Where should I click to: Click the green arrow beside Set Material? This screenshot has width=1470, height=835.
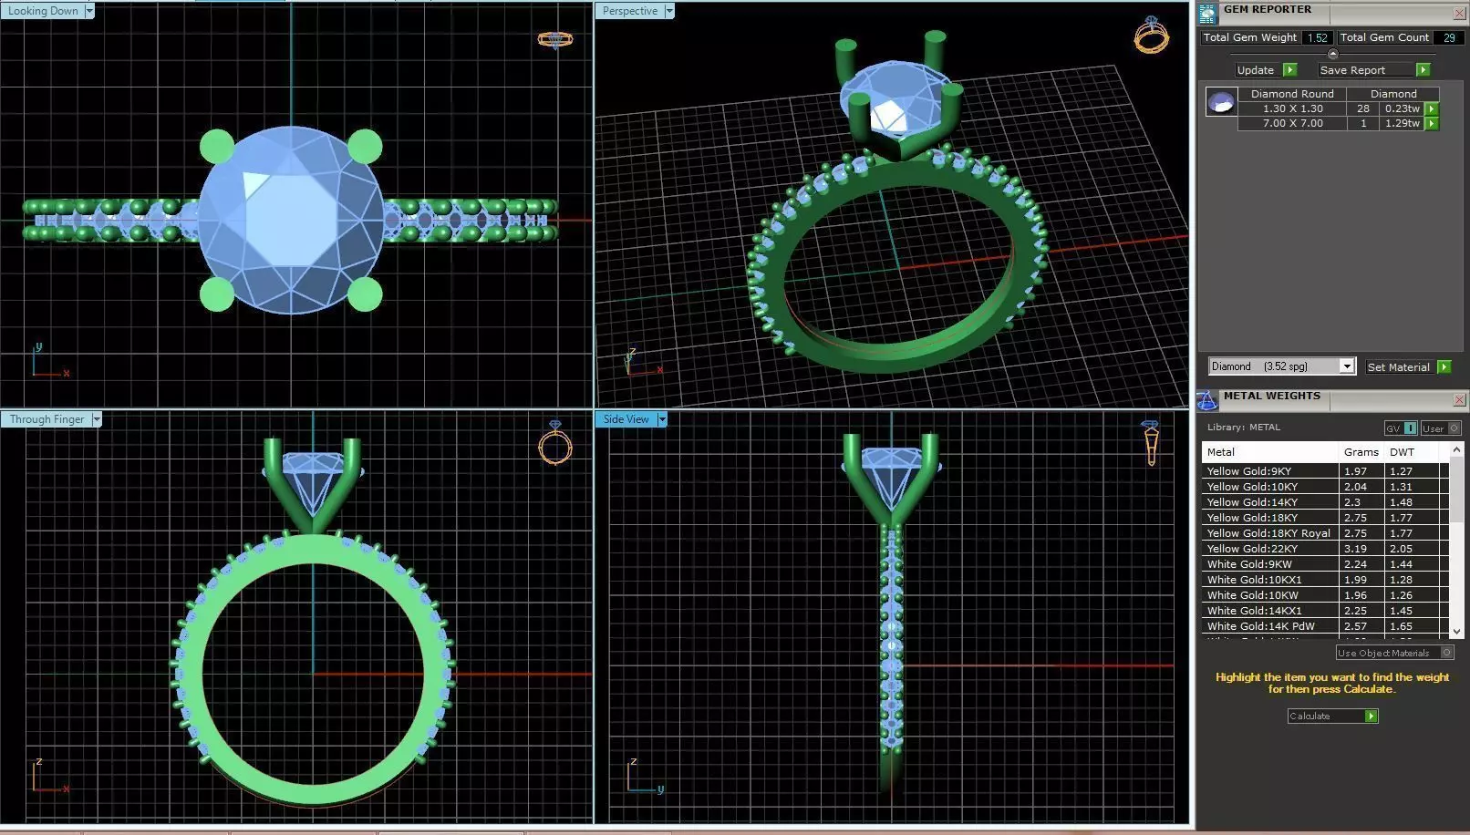coord(1444,366)
